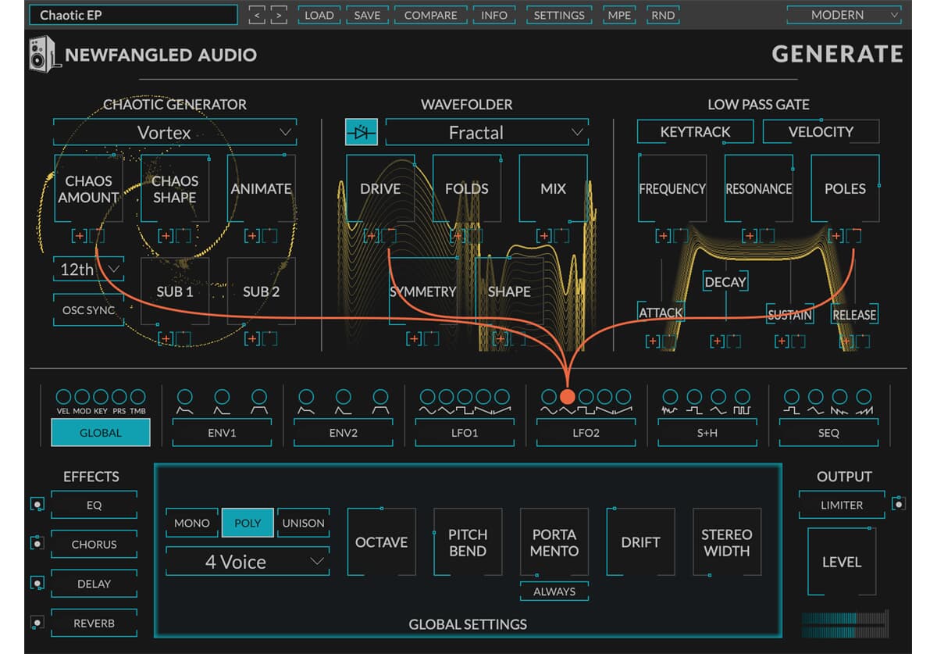Screen dimensions: 937x654
Task: Select the VEL modulation source circle
Action: (63, 397)
